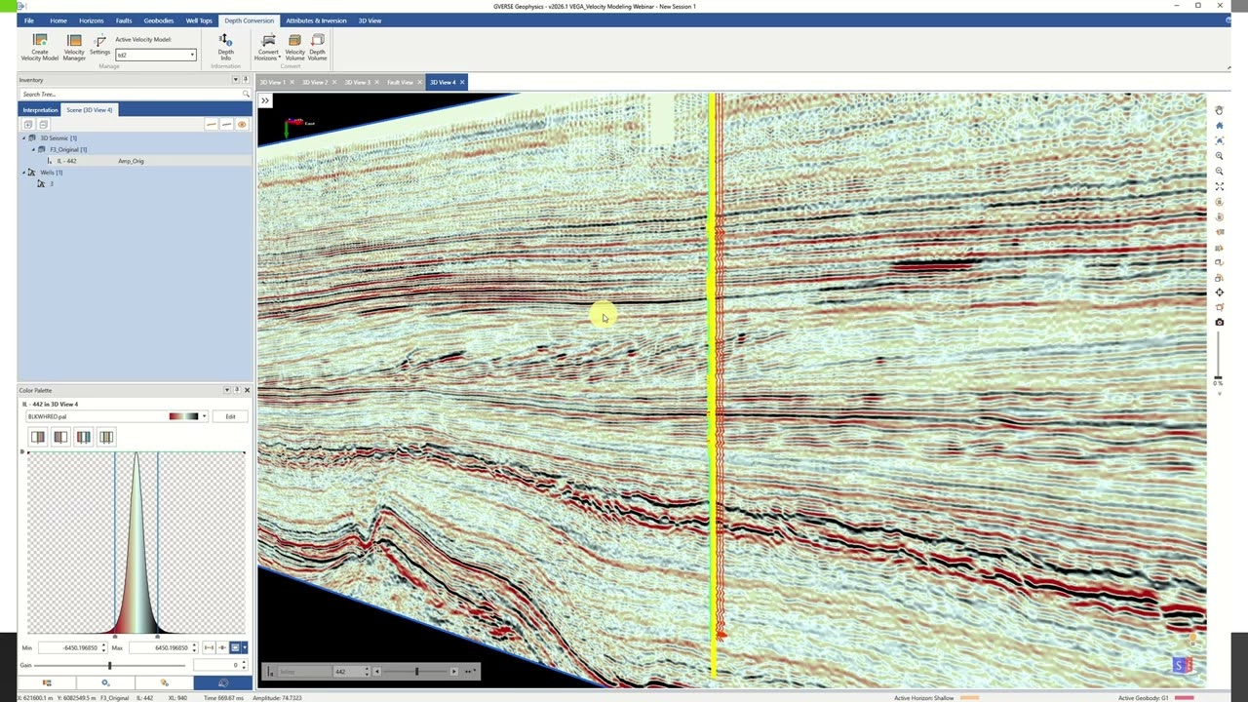
Task: Click the center range icon beside Max
Action: [x=222, y=647]
